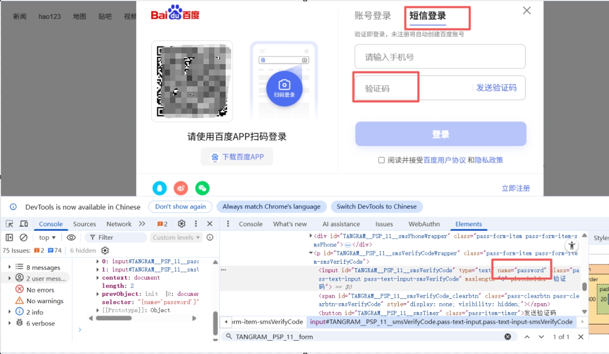Screen dimensions: 609x354
Task: Open the DevTools three-dot customize menu
Action: point(196,224)
